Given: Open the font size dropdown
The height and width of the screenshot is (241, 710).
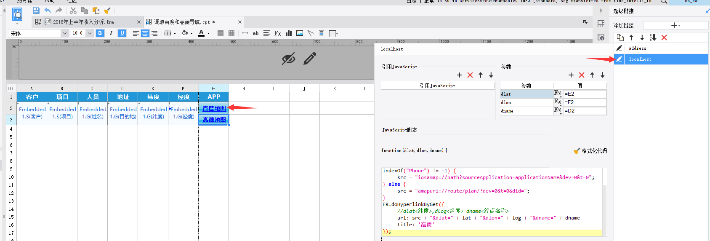Looking at the screenshot, I should (x=90, y=33).
